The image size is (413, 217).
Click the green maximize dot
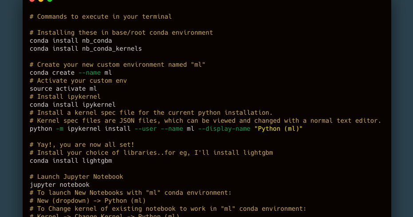(x=50, y=0)
